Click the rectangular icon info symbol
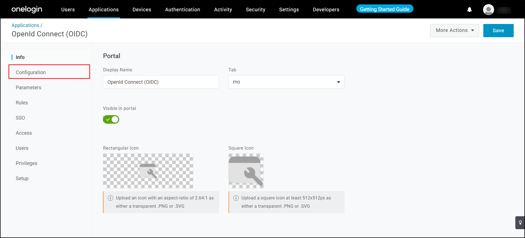Viewport: 525px width, 238px height. [x=110, y=198]
